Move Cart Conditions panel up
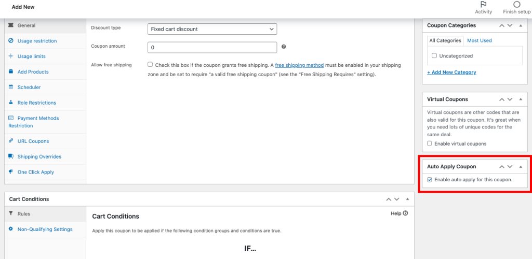The height and width of the screenshot is (259, 532). click(389, 199)
